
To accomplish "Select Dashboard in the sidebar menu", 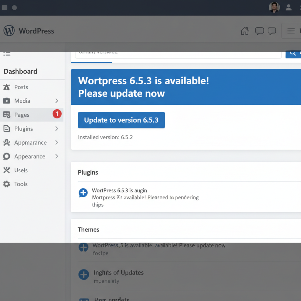I will pyautogui.click(x=20, y=71).
